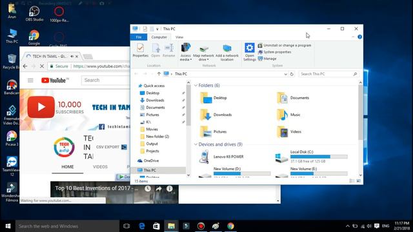Open the Desktop folder tile
The height and width of the screenshot is (232, 413).
214,98
